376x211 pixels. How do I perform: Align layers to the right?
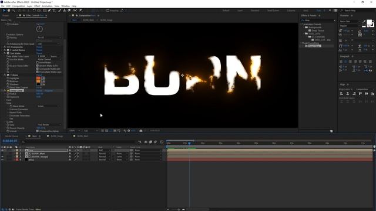click(354, 94)
